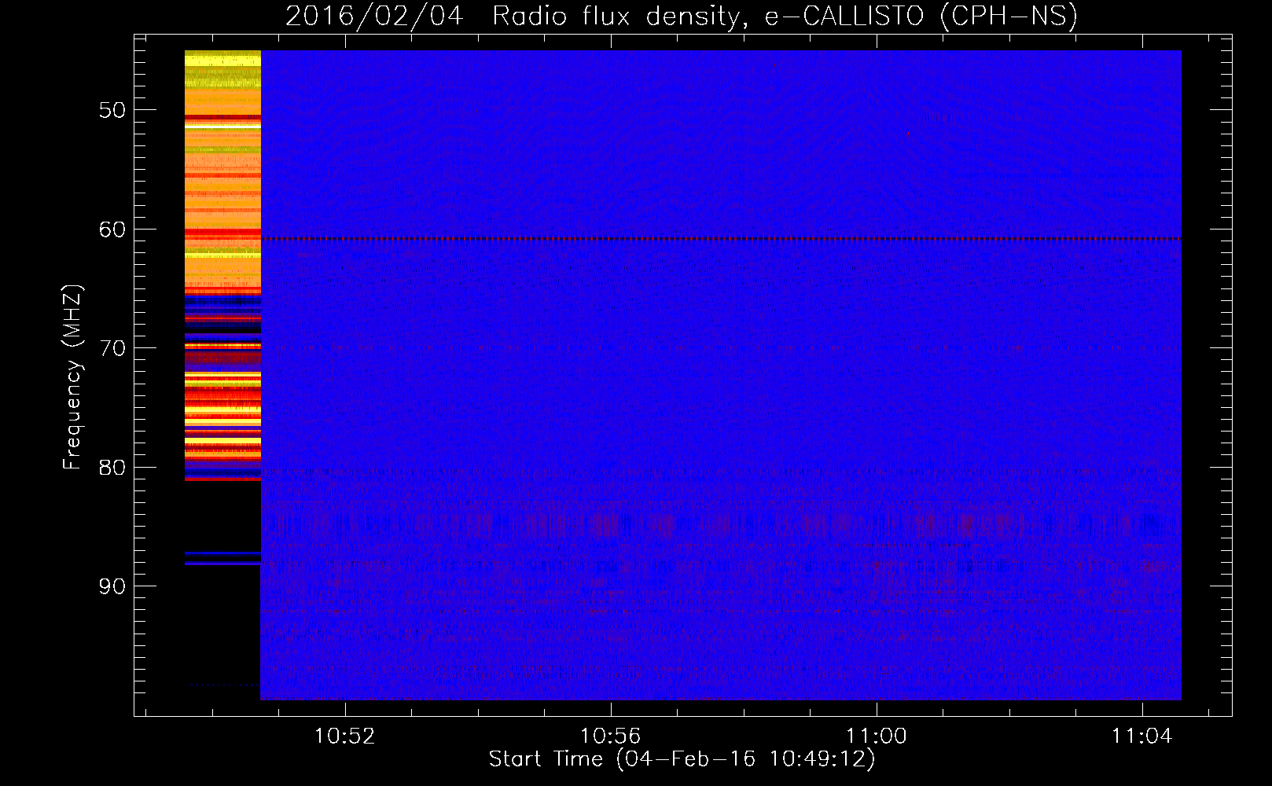Click the plot title '2016/02/04 Radio flux density'
The width and height of the screenshot is (1272, 786).
(681, 16)
